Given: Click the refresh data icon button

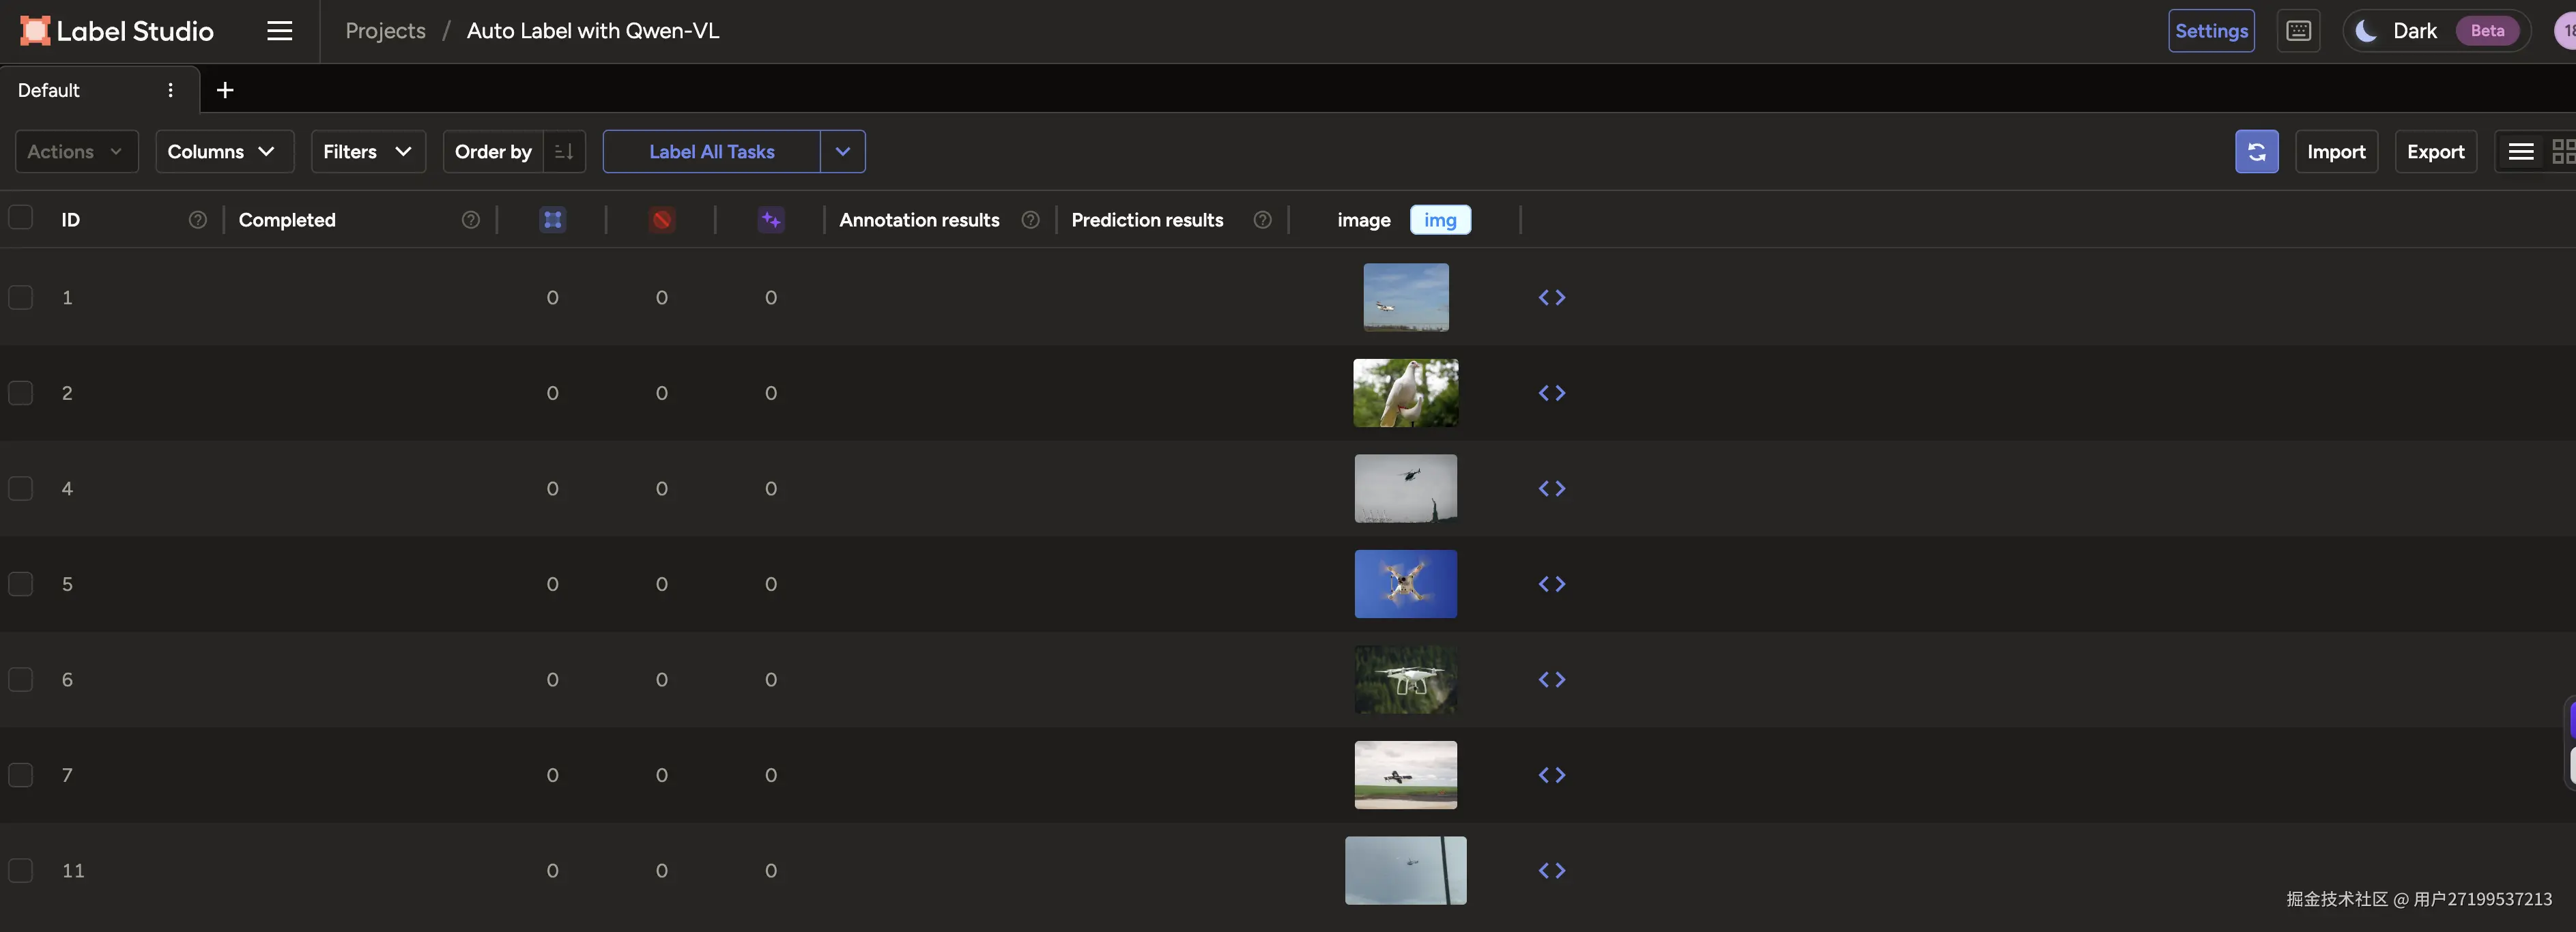Looking at the screenshot, I should pos(2256,152).
